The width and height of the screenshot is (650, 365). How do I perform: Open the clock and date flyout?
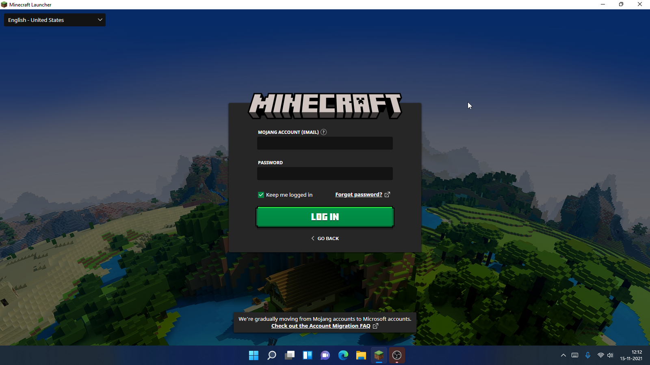tap(631, 355)
